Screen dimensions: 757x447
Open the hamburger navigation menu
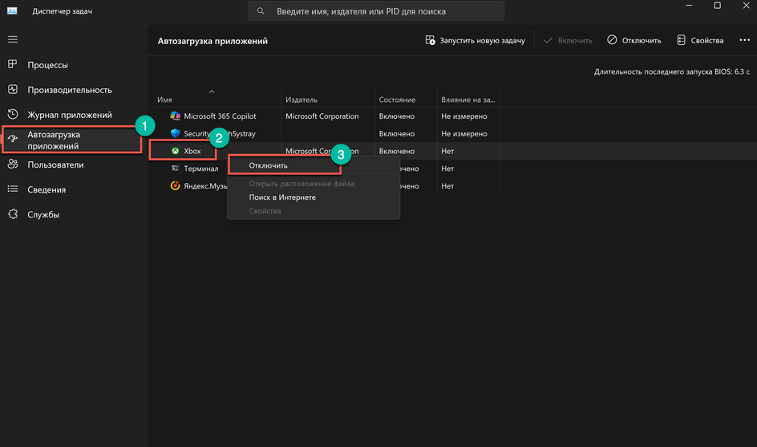tap(13, 39)
